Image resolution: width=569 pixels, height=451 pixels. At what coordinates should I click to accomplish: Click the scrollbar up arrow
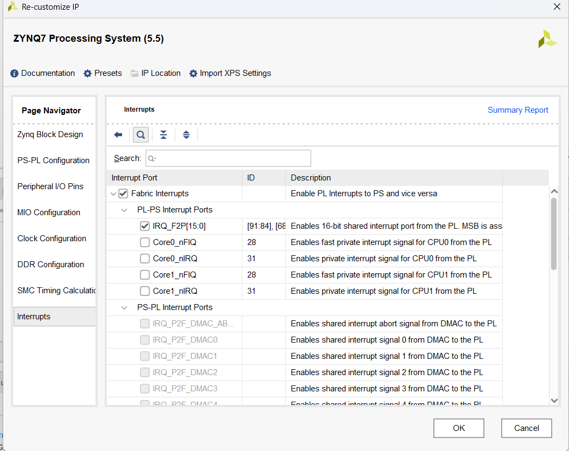[x=554, y=191]
